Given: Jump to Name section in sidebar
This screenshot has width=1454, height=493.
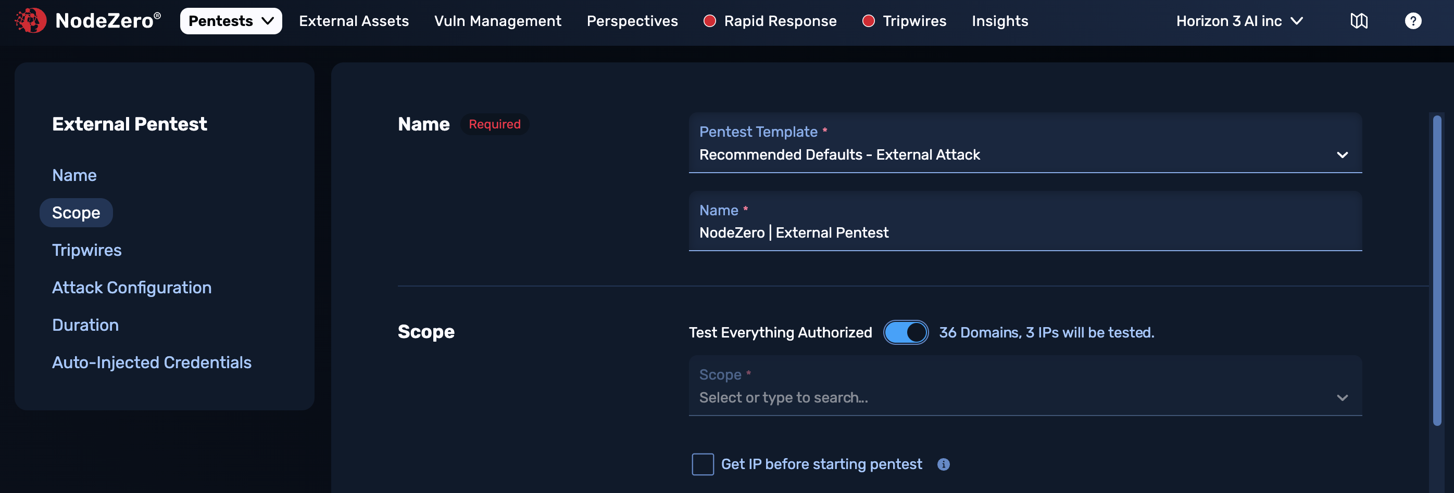Looking at the screenshot, I should pyautogui.click(x=74, y=175).
